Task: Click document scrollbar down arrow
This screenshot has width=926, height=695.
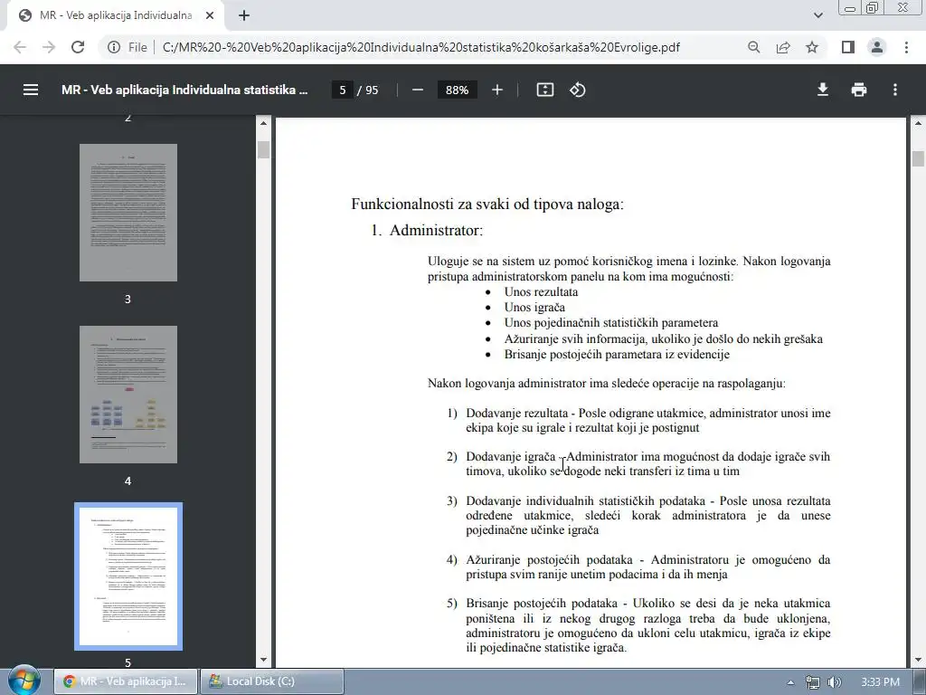Action: tap(918, 660)
